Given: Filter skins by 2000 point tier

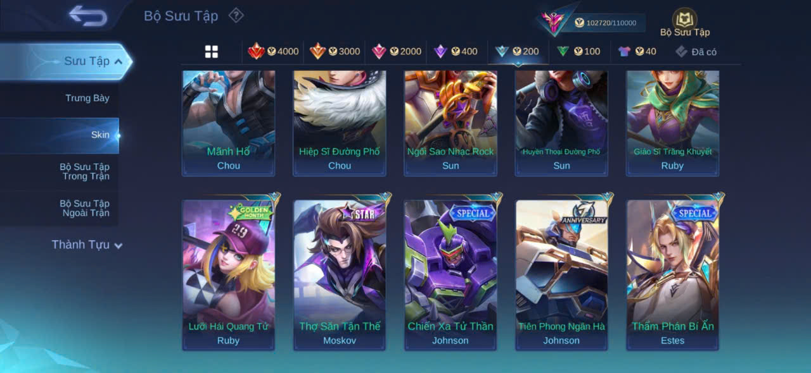Looking at the screenshot, I should (x=397, y=51).
